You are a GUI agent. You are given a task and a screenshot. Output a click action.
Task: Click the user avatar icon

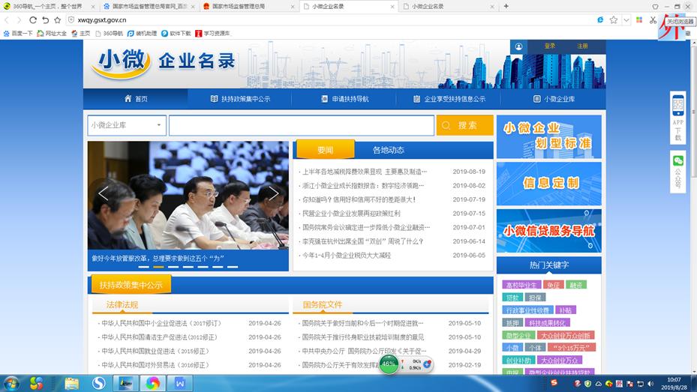coord(518,46)
